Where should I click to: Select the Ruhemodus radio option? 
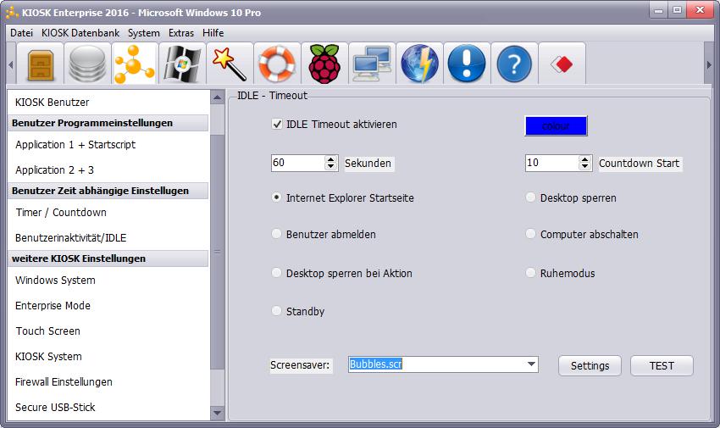[x=530, y=273]
